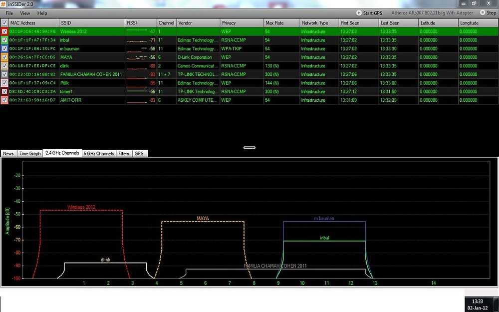Uncheck the Wireless 2012 network checkbox
Image resolution: width=499 pixels, height=312 pixels.
pyautogui.click(x=4, y=31)
